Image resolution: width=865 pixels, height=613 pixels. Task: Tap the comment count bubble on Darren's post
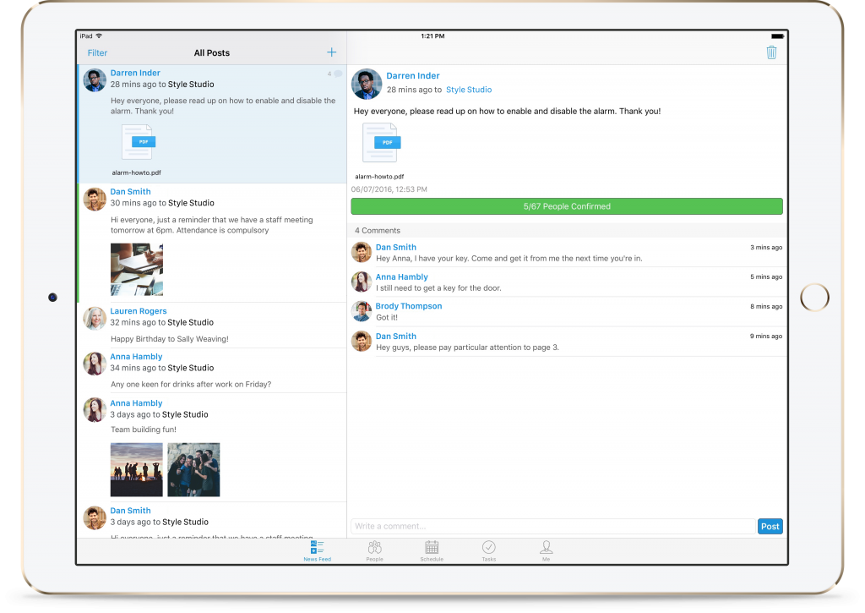pyautogui.click(x=336, y=74)
